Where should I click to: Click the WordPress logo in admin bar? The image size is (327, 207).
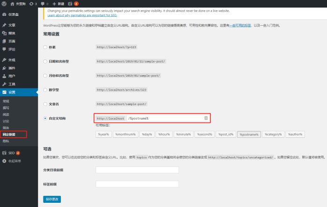(x=4, y=4)
